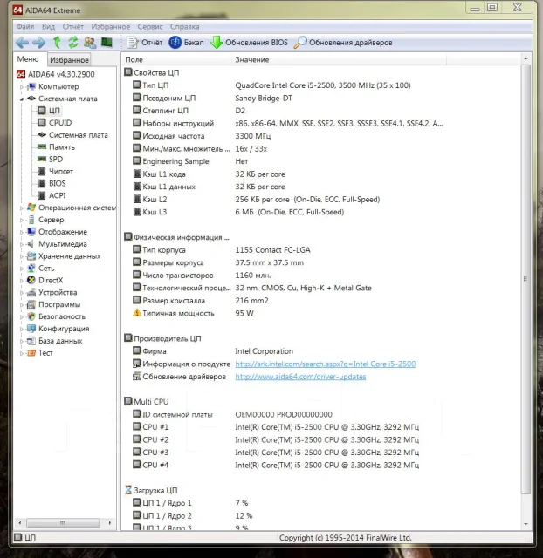This screenshot has height=558, width=543.
Task: Select the Память tree item
Action: click(x=56, y=147)
